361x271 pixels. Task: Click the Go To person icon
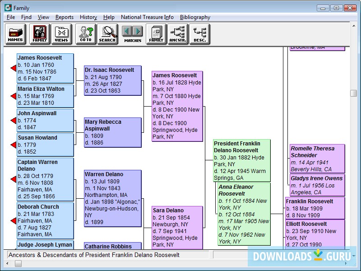pos(85,34)
